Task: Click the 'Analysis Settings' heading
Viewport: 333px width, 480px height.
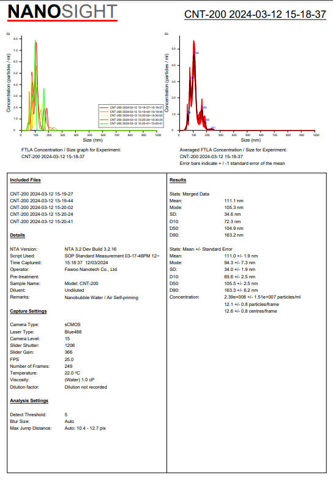Action: click(x=29, y=400)
